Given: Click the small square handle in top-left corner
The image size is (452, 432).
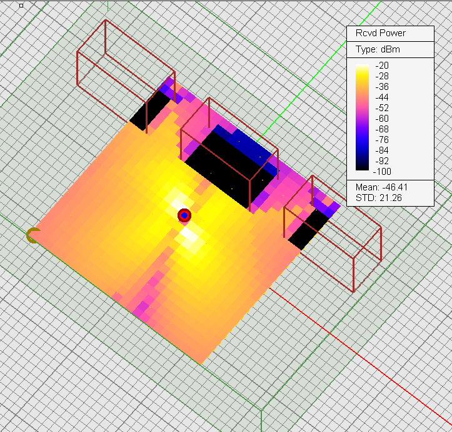Looking at the screenshot, I should 21,6.
